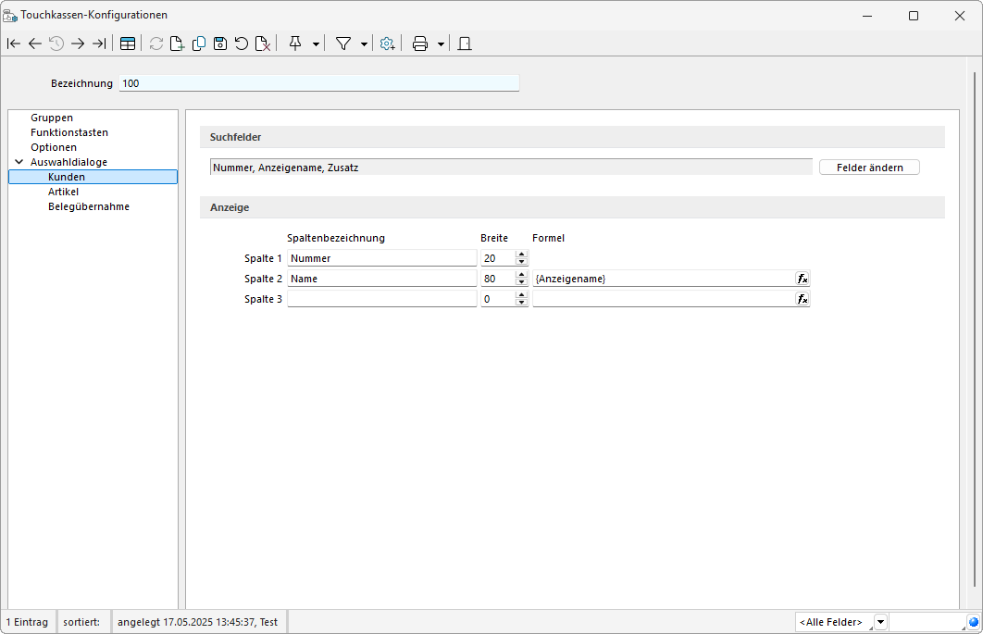This screenshot has height=634, width=983.
Task: Create a new record
Action: point(177,44)
